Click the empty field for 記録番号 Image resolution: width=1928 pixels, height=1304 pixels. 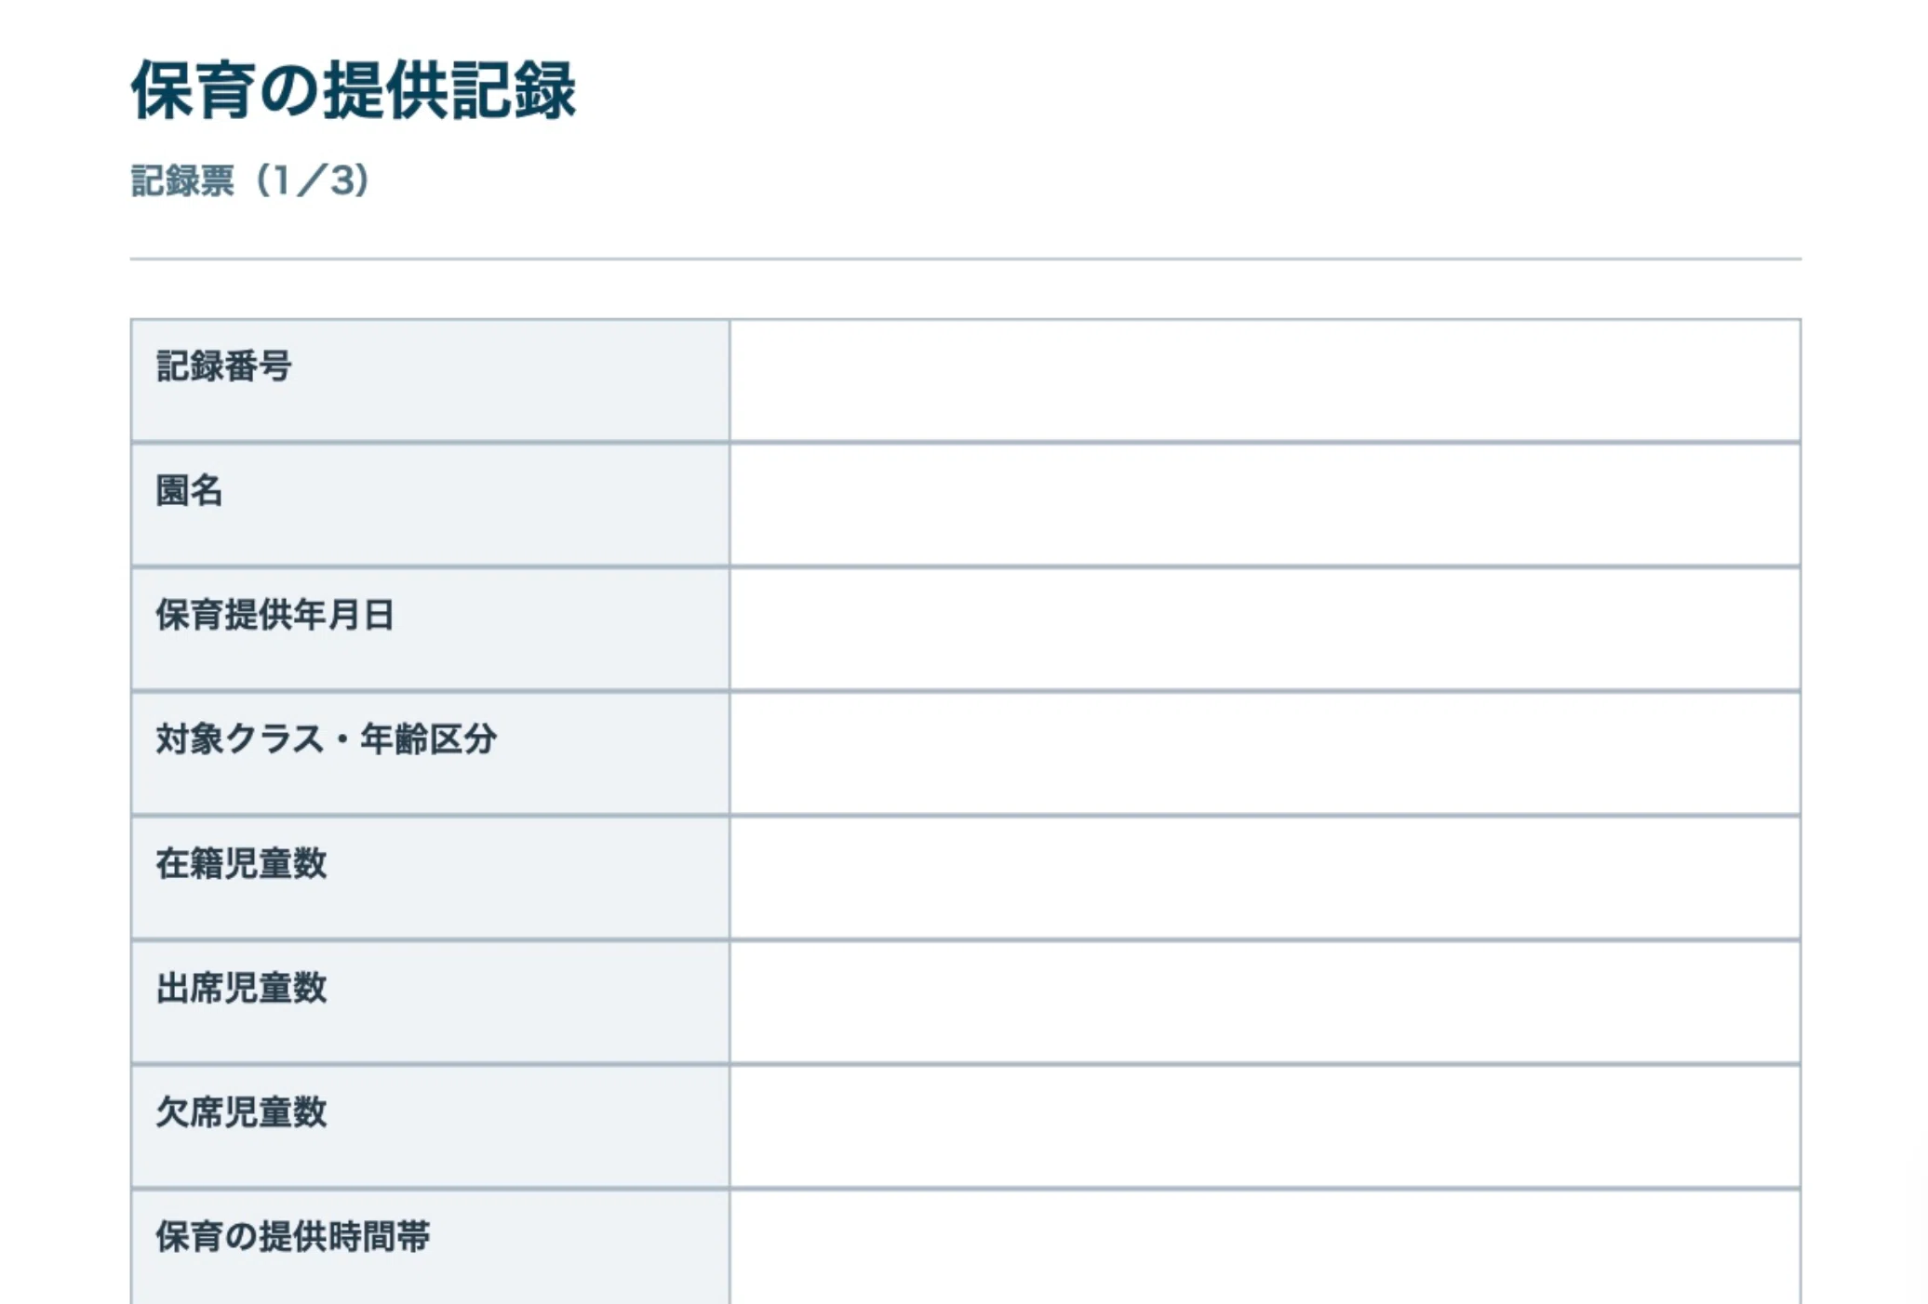tap(1265, 380)
